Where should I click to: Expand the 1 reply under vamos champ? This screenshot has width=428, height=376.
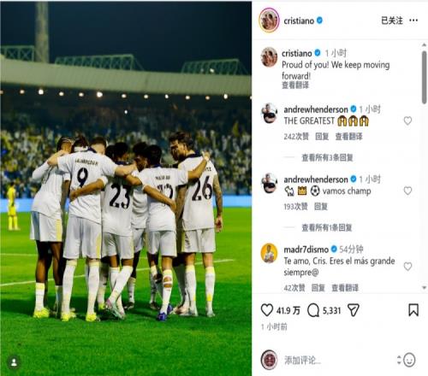[x=327, y=227]
